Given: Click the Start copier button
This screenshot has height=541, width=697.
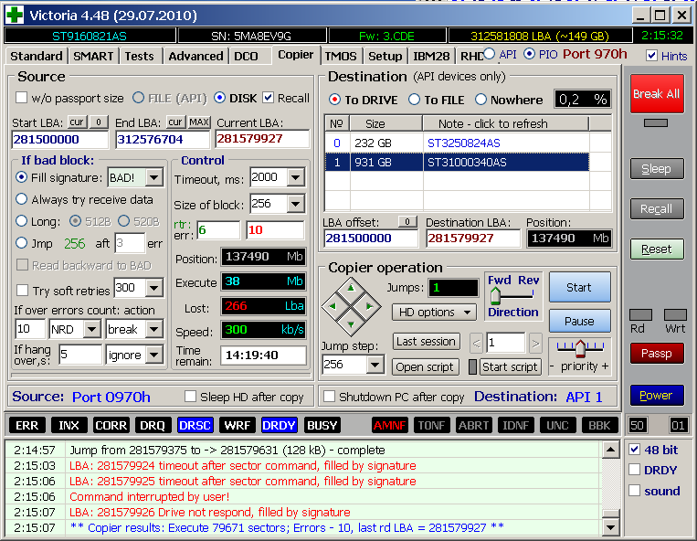Looking at the screenshot, I should 579,287.
